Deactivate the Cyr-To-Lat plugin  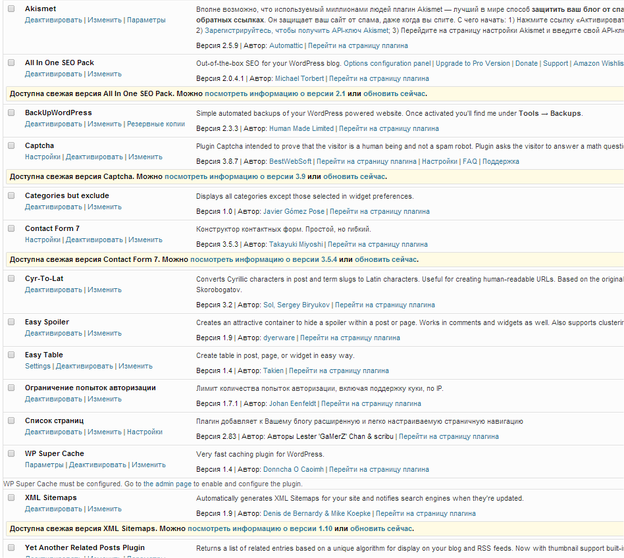point(53,290)
